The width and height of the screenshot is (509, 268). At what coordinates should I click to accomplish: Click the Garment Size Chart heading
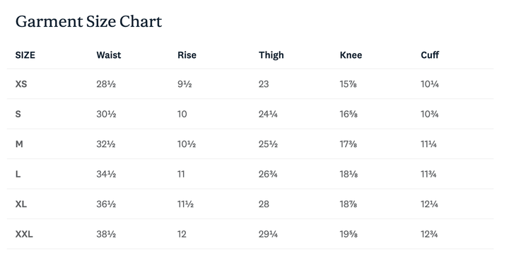coord(88,22)
